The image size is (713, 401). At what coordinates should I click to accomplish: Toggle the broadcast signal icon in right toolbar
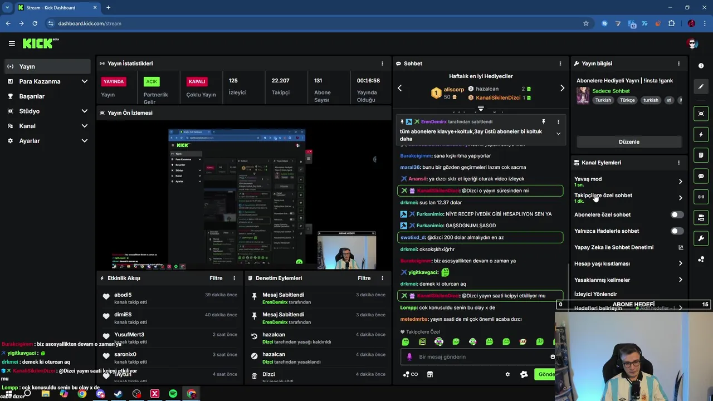click(x=701, y=197)
